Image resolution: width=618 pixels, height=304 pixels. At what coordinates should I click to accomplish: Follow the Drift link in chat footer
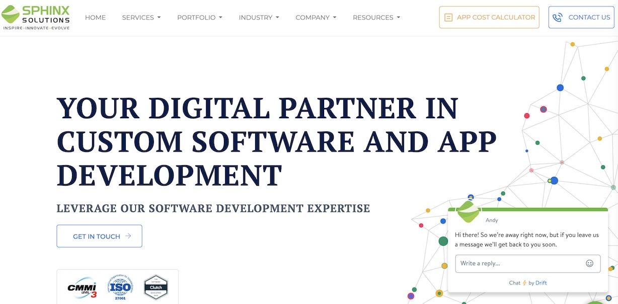tap(541, 283)
